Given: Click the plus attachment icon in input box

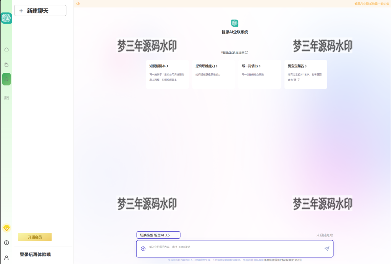Looking at the screenshot, I should coord(143,249).
